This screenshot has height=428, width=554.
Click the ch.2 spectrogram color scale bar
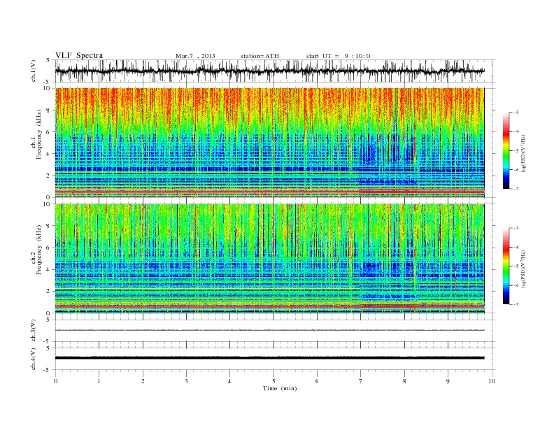pyautogui.click(x=506, y=266)
